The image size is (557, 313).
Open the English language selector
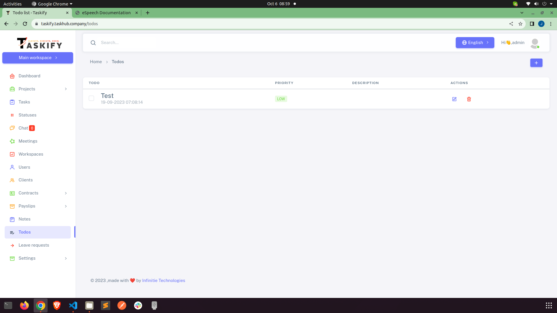(475, 42)
